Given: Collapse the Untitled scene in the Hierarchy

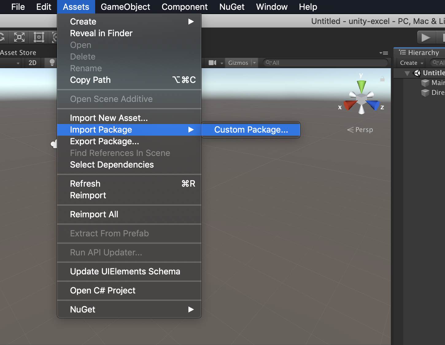Looking at the screenshot, I should click(408, 73).
